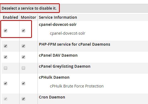Click the PHP-FPM service for cPanel Daemons title

(75, 44)
